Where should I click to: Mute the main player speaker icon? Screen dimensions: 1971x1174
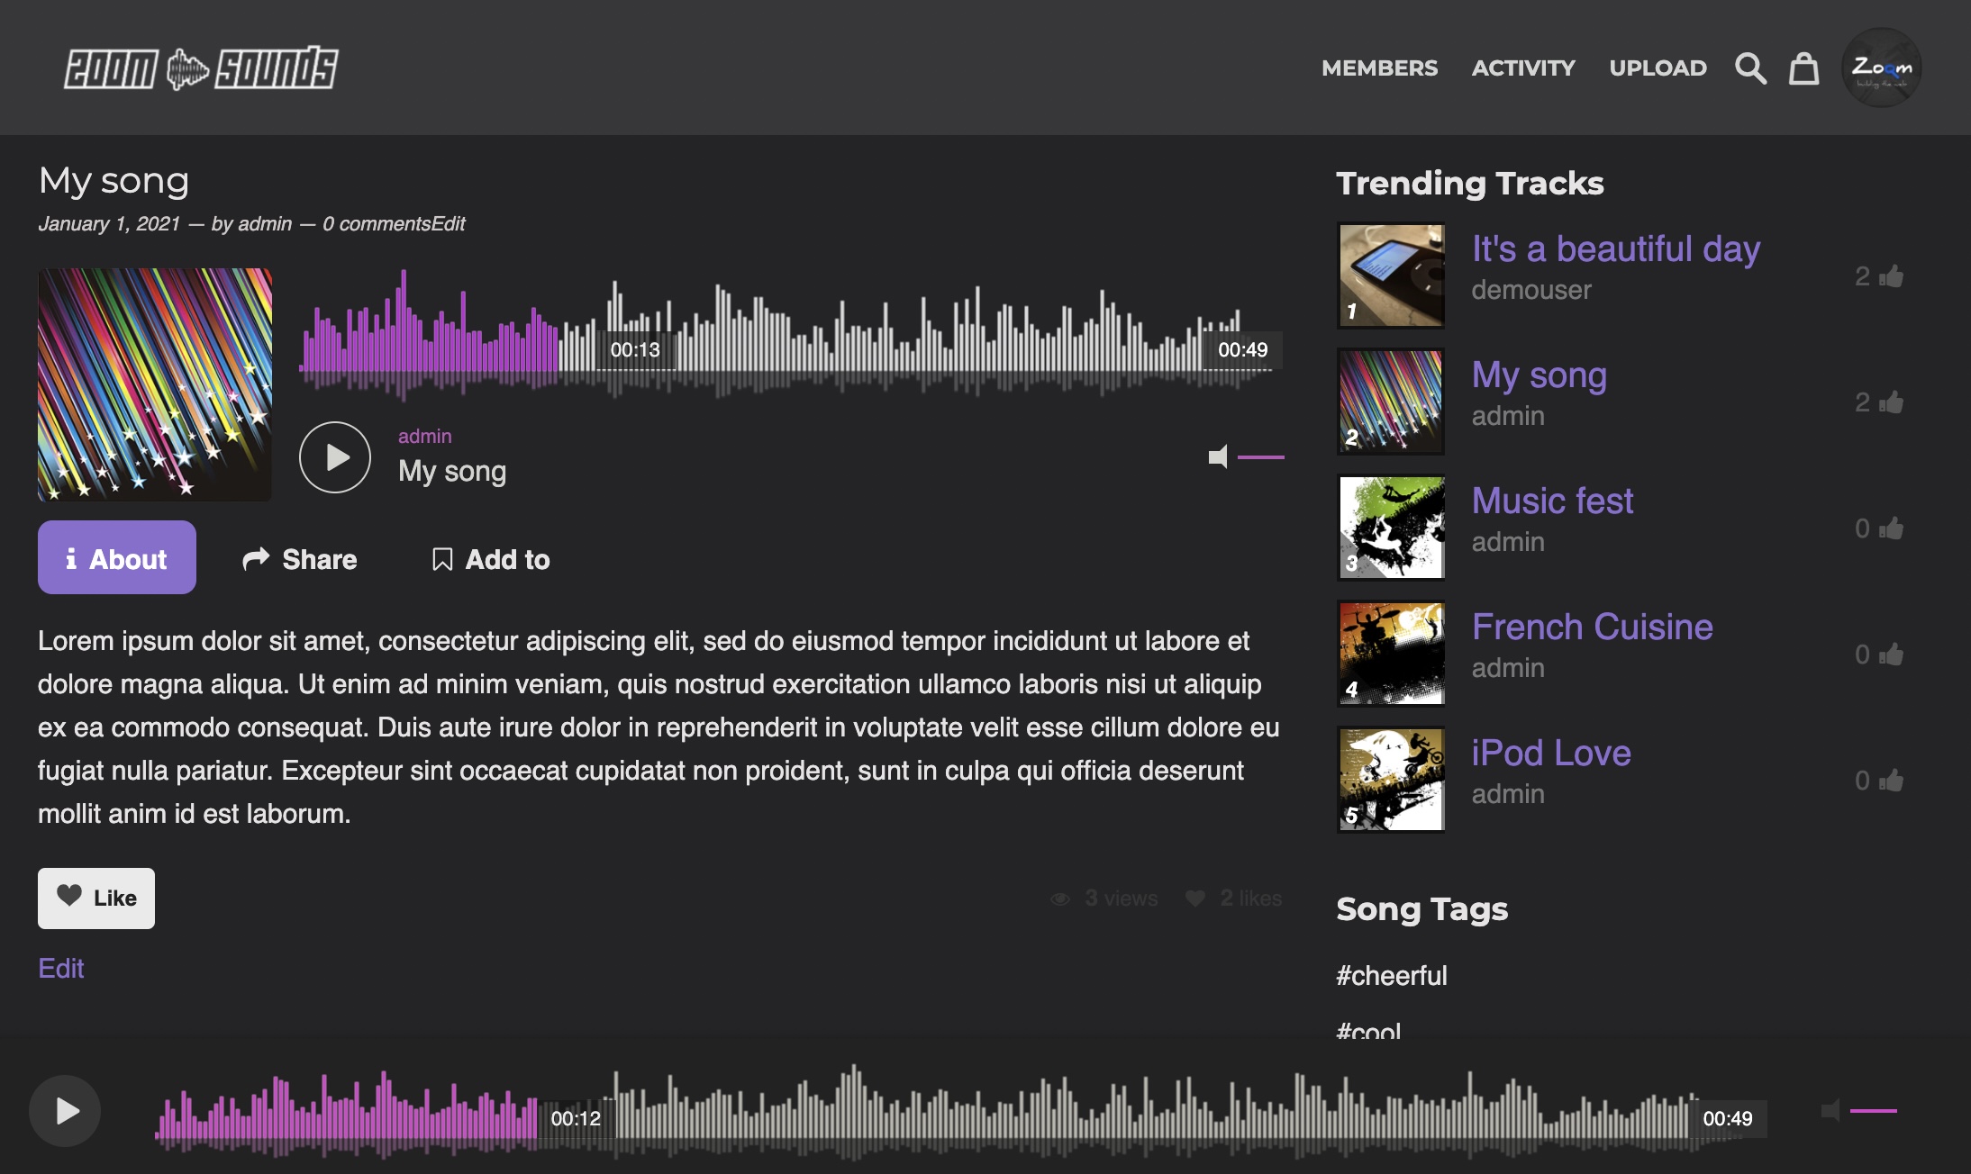(x=1218, y=457)
